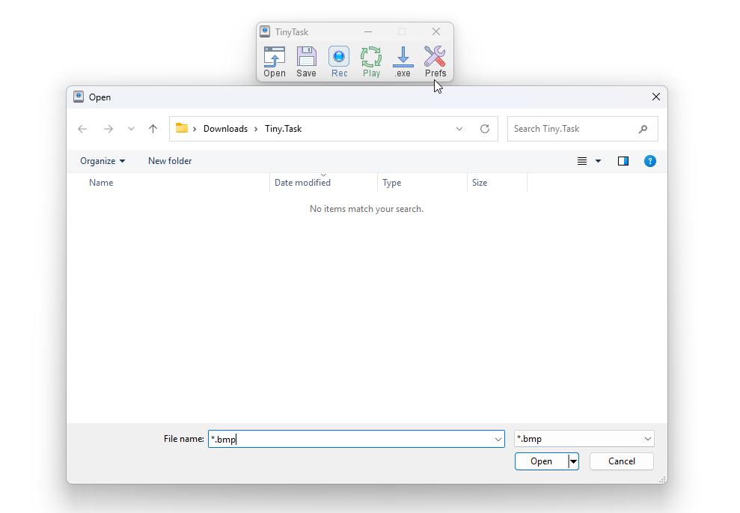Select Downloads in the address path

pos(225,129)
